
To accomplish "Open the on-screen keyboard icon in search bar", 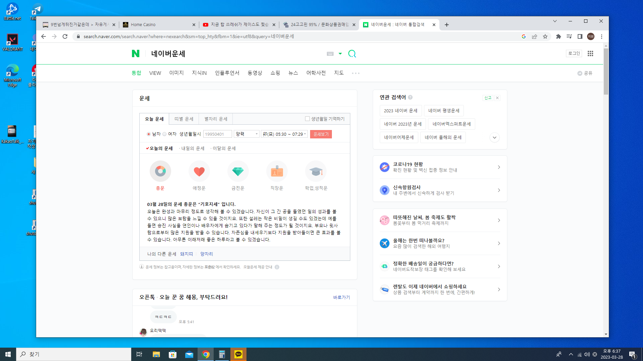I will point(330,53).
